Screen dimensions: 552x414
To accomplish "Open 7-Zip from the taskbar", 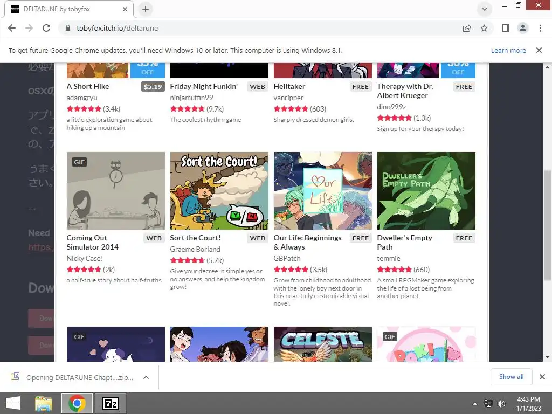I will [110, 403].
